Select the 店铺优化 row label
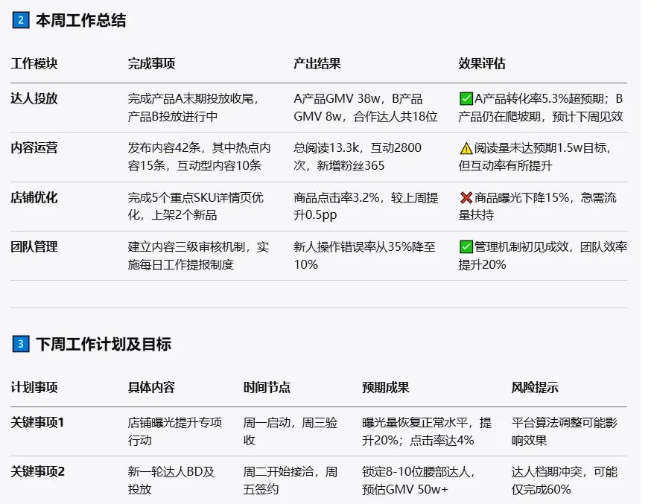Screen dimensions: 654x504 [x=34, y=198]
